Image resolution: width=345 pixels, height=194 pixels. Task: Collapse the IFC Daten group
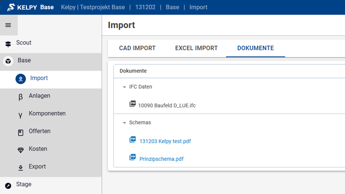click(x=124, y=87)
